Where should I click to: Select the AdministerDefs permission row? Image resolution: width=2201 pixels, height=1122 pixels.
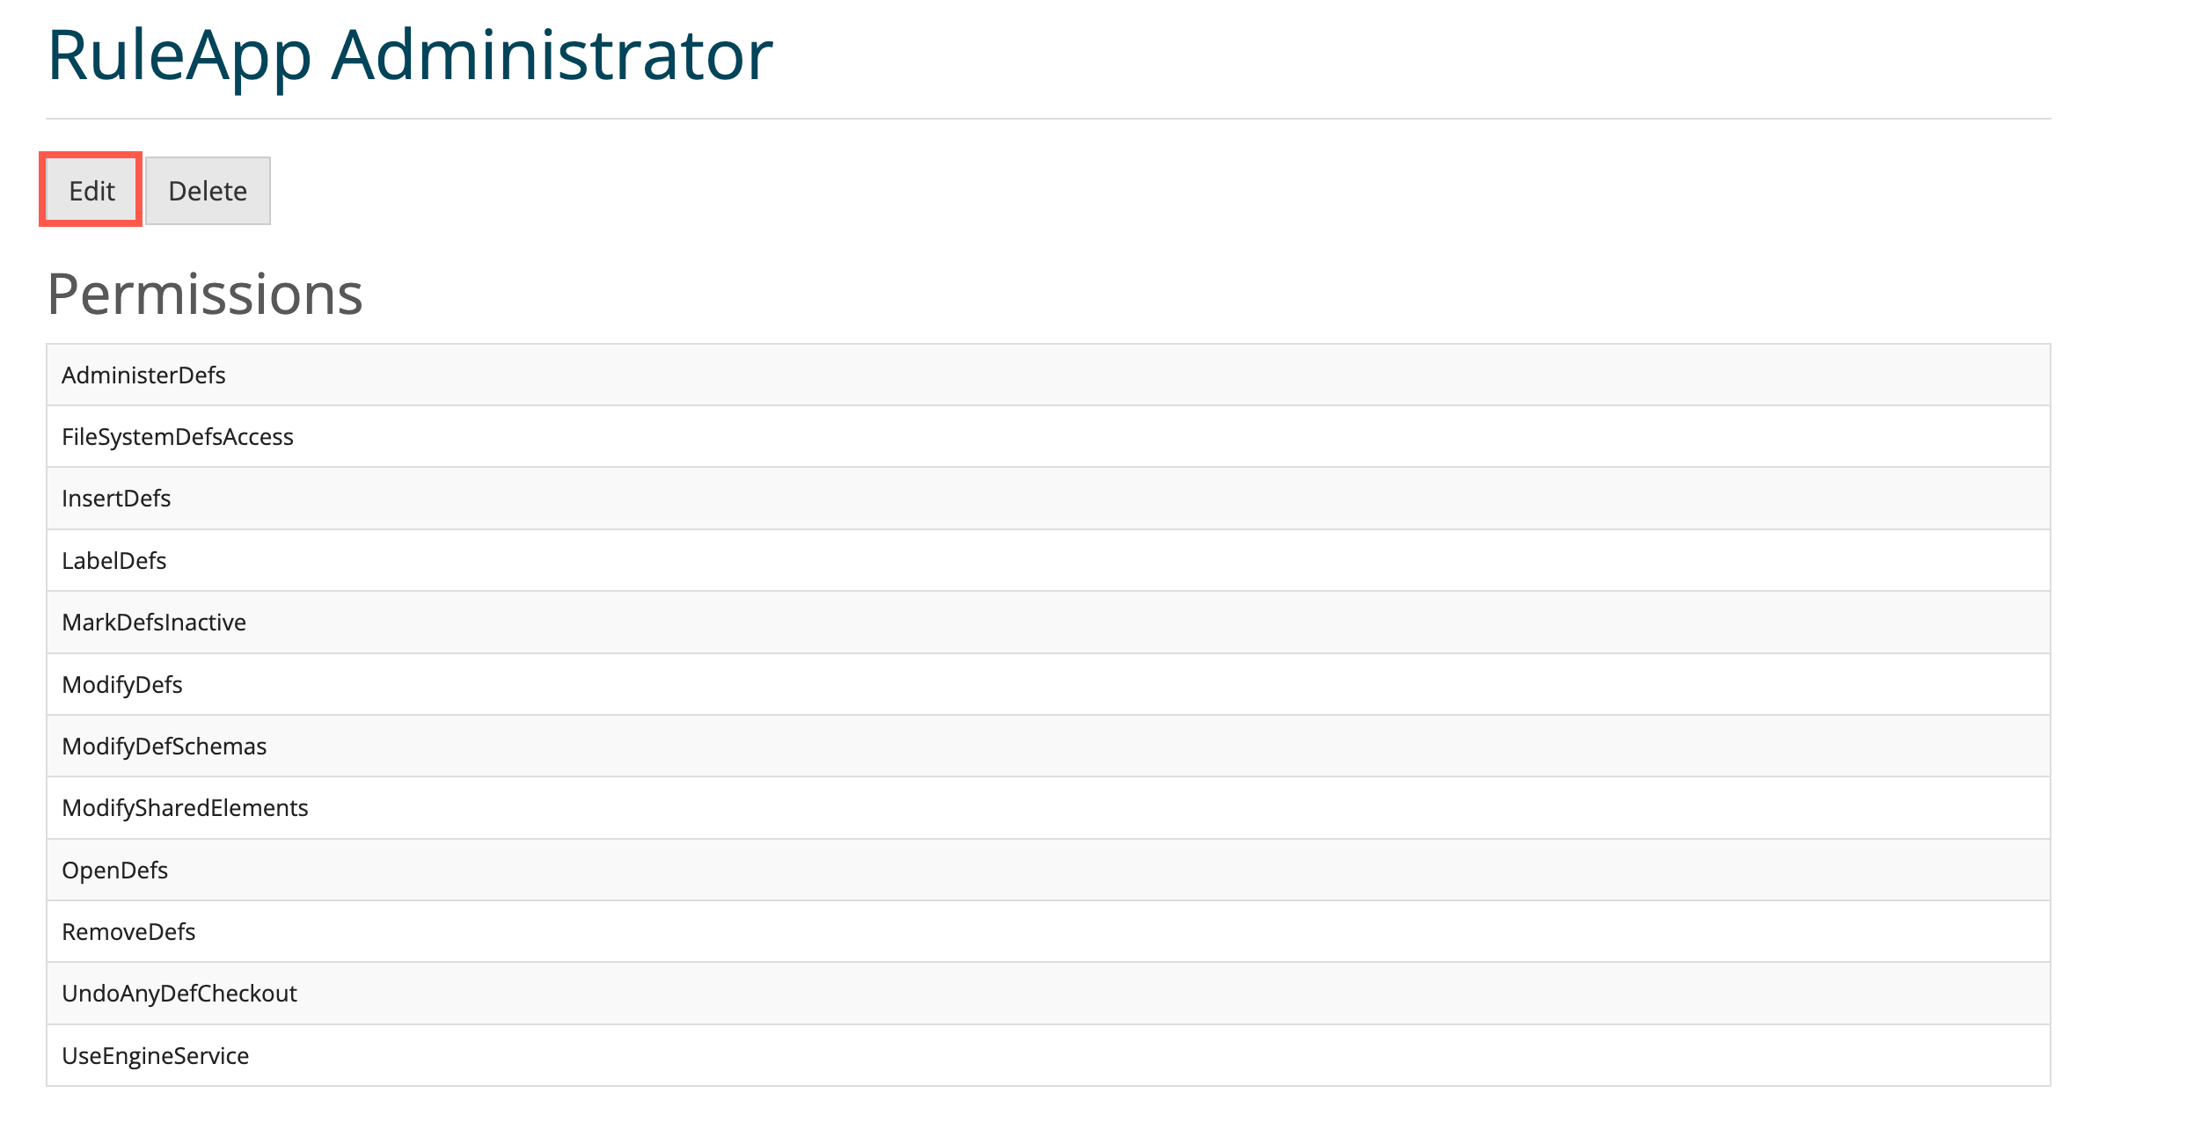click(143, 375)
